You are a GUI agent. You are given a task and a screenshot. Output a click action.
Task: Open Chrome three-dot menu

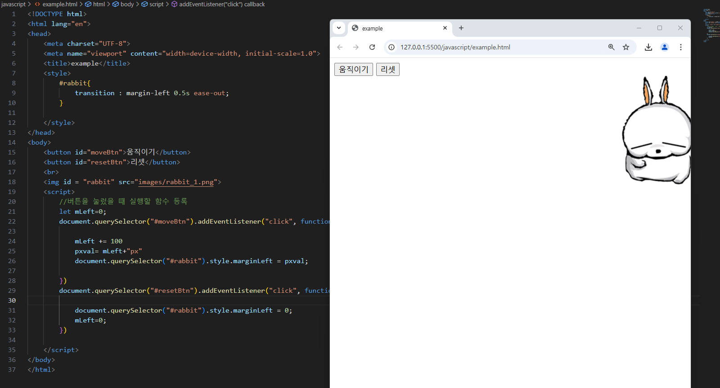(x=681, y=47)
